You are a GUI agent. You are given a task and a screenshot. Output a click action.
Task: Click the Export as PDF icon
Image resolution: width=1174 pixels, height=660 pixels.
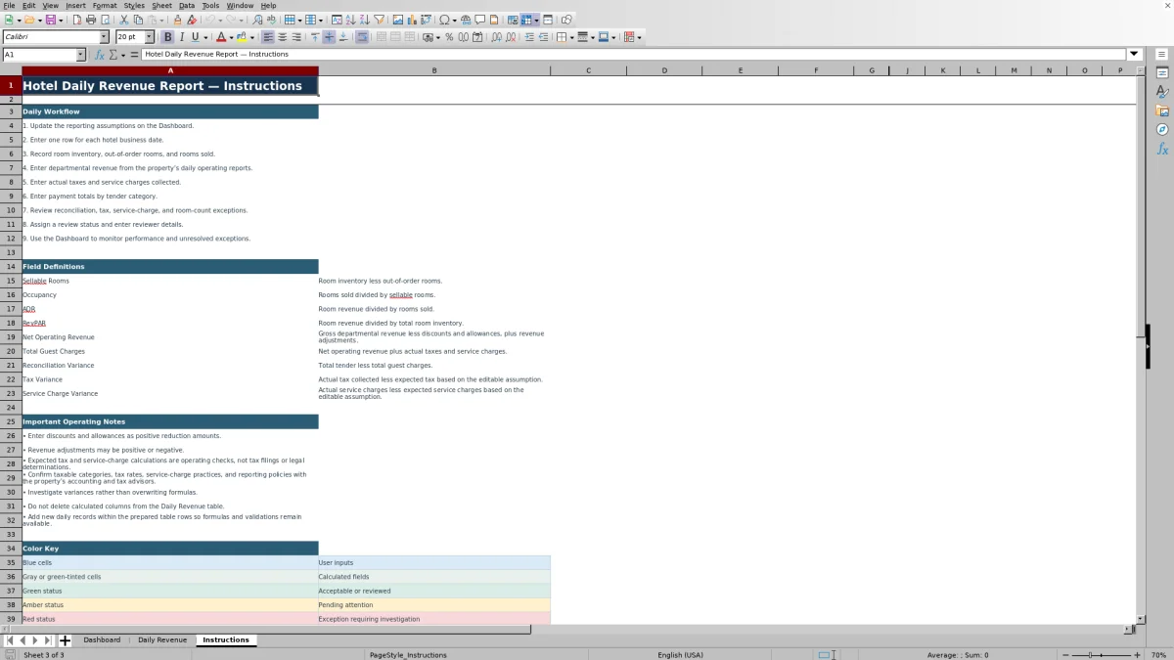75,20
